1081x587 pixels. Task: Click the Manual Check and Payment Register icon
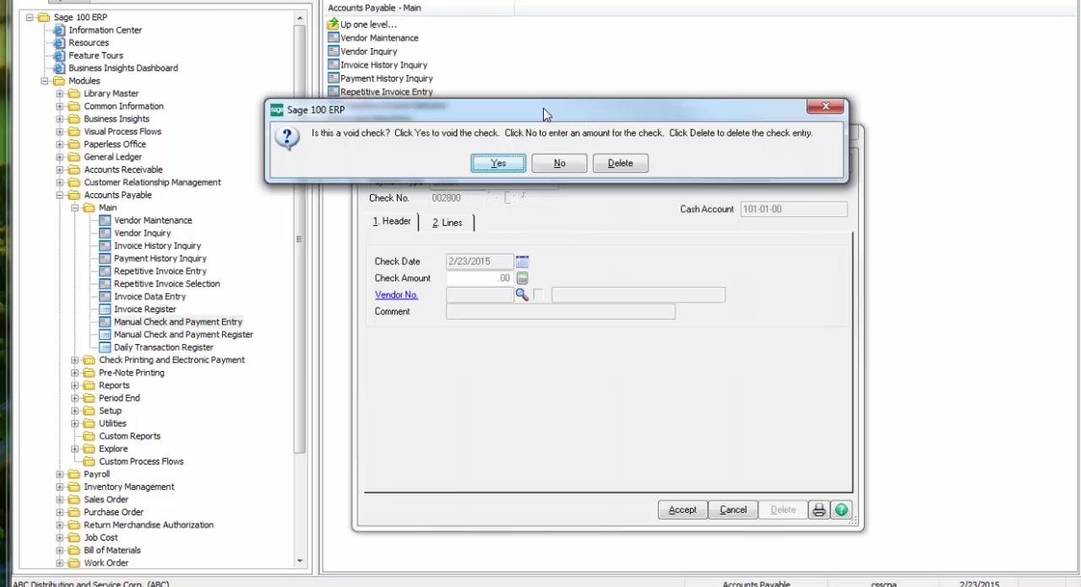coord(105,335)
